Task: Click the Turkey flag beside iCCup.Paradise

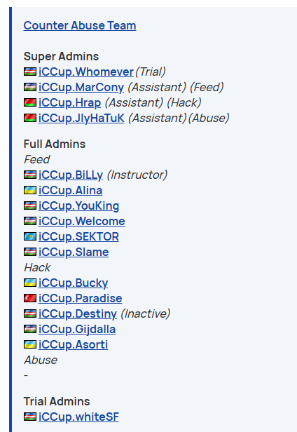Action: click(x=30, y=298)
